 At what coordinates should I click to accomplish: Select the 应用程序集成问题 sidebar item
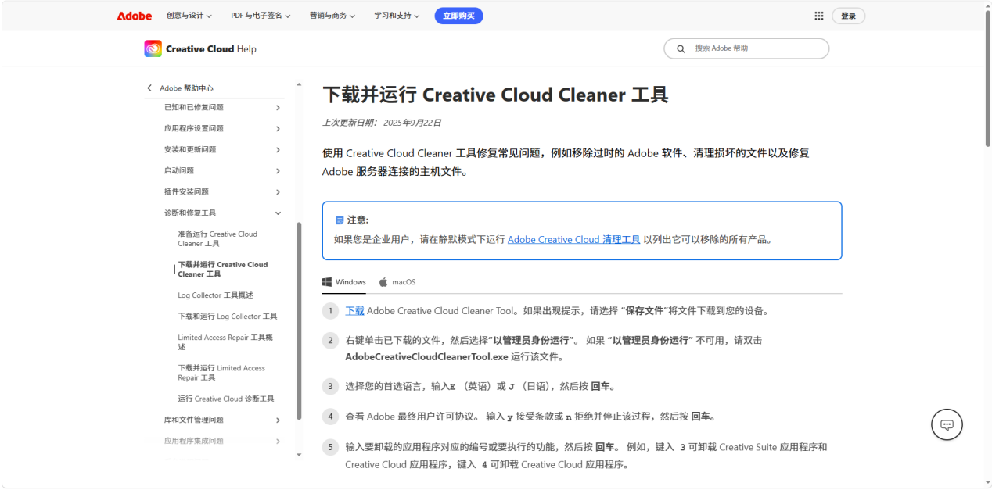(193, 441)
